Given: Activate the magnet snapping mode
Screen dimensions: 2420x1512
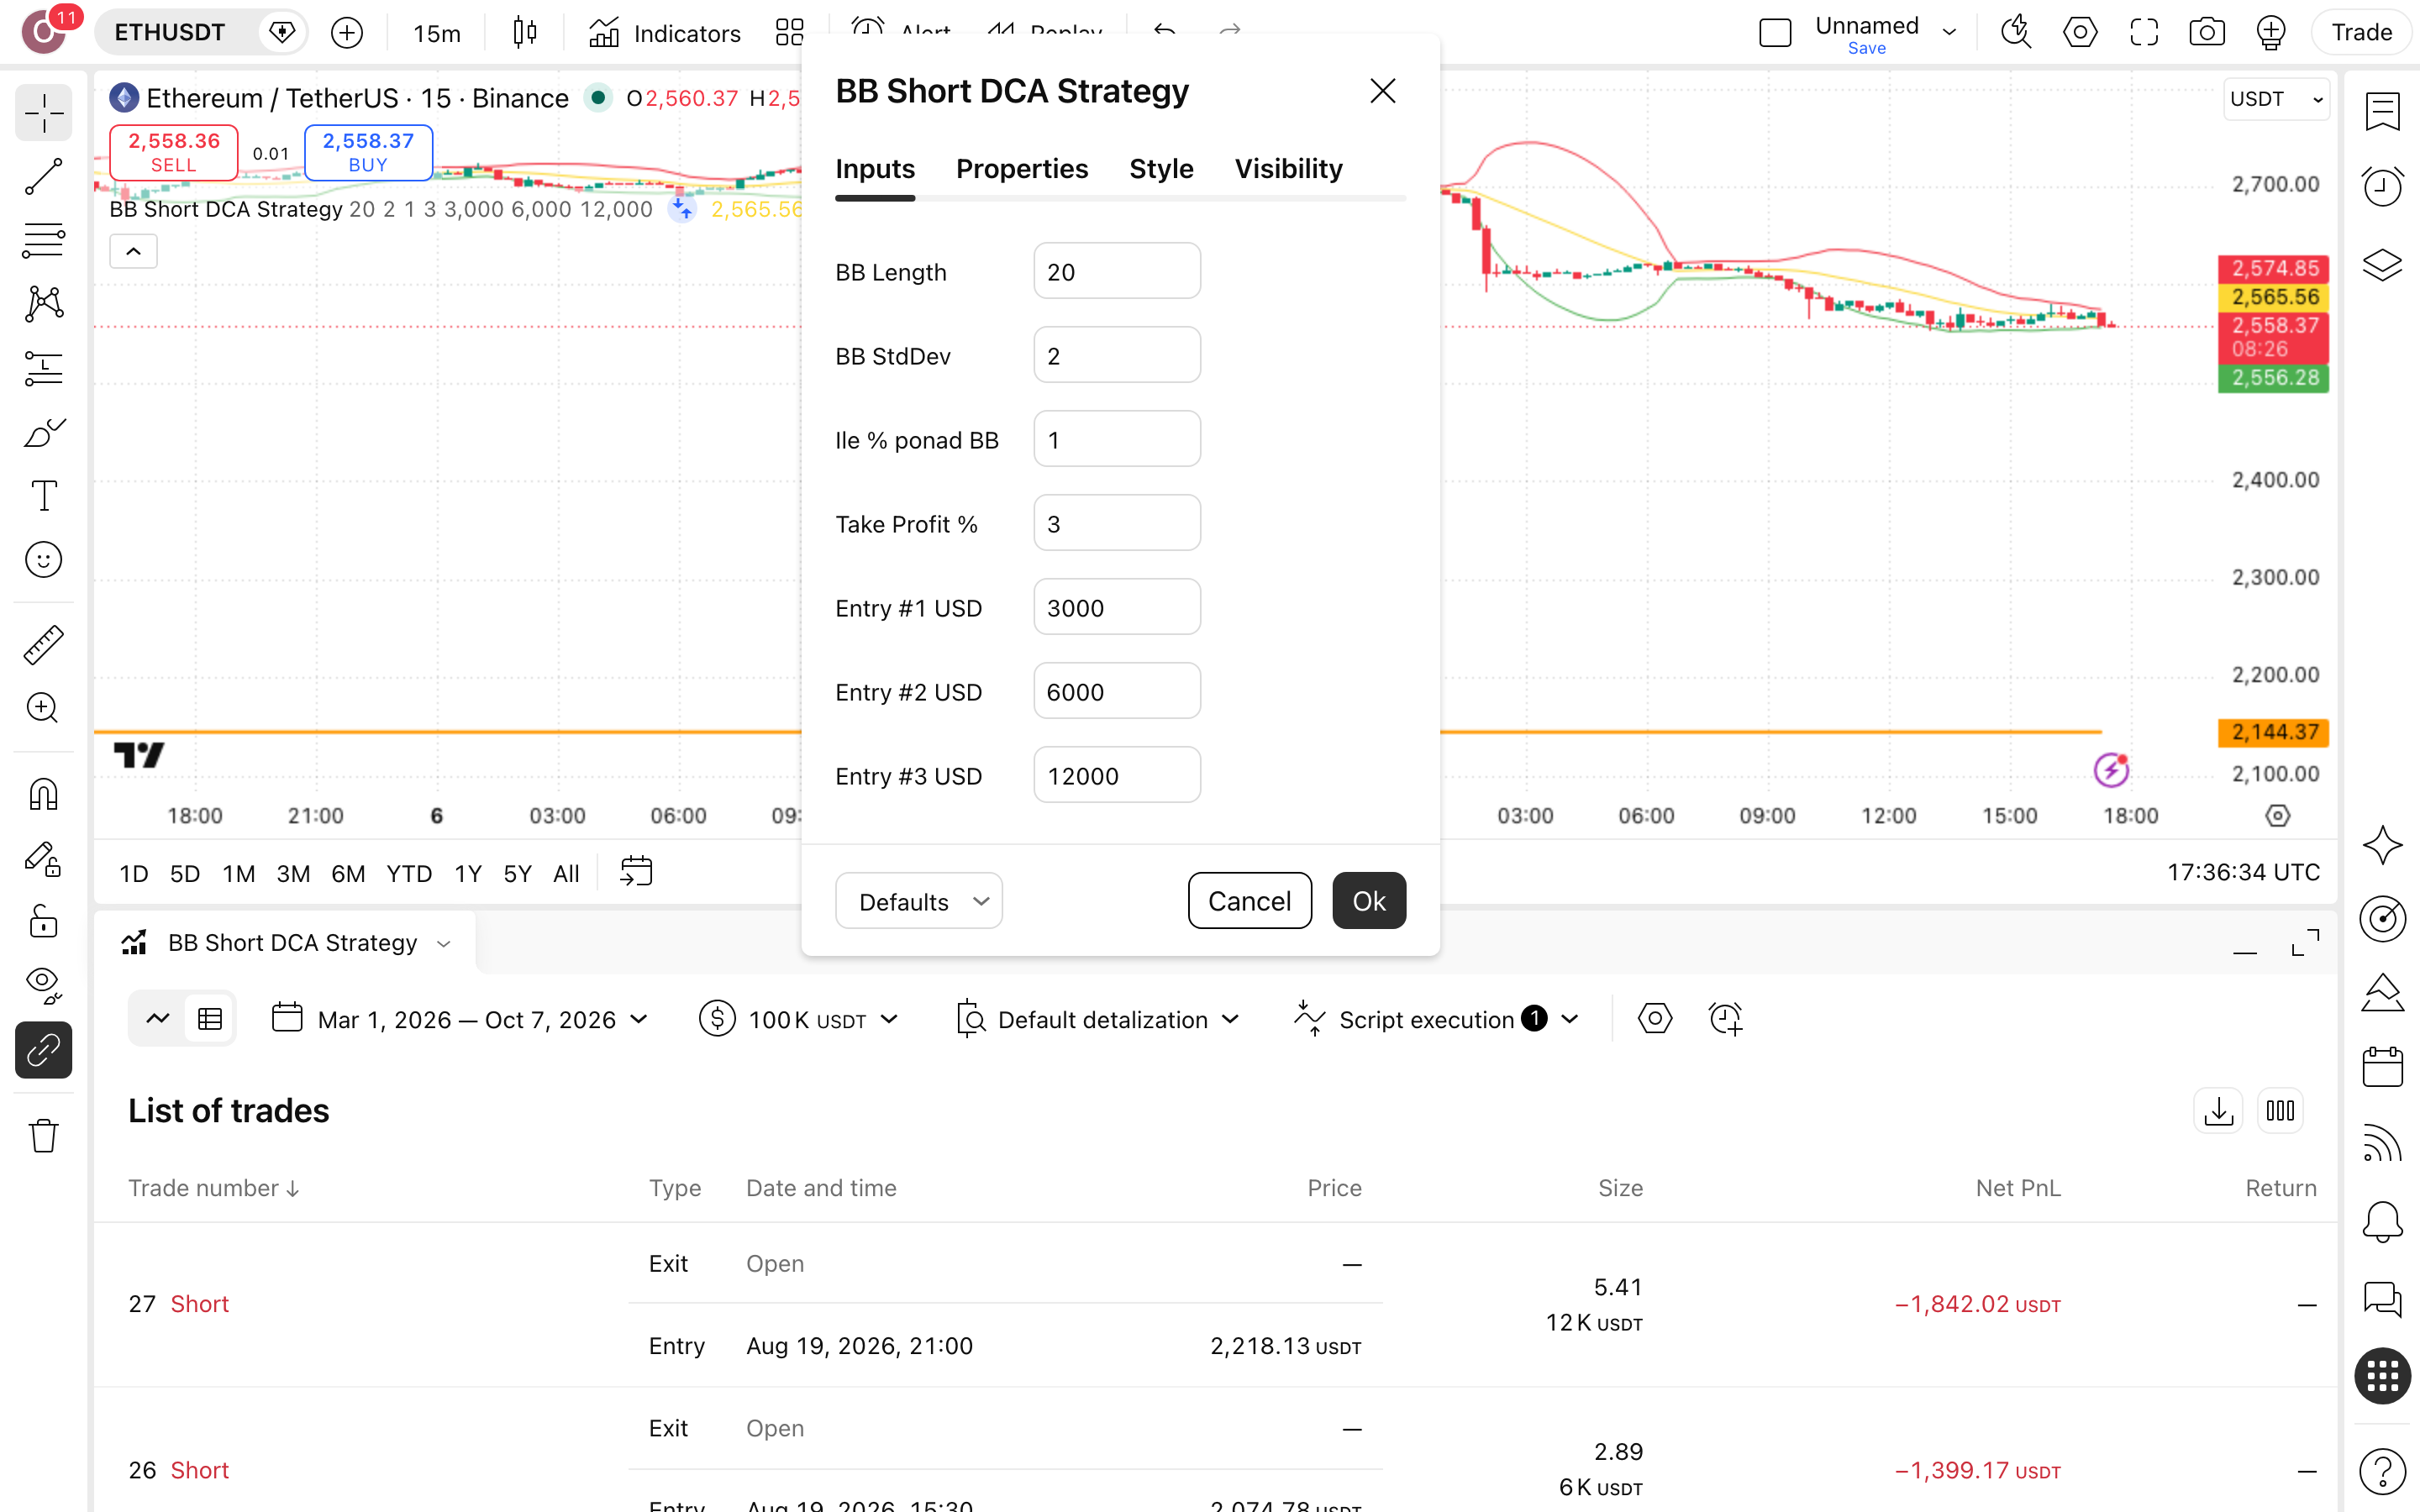Looking at the screenshot, I should [x=43, y=795].
